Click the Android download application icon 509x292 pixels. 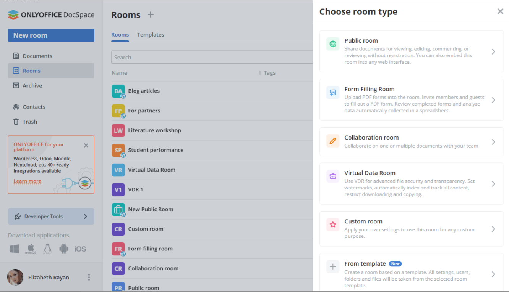click(63, 249)
